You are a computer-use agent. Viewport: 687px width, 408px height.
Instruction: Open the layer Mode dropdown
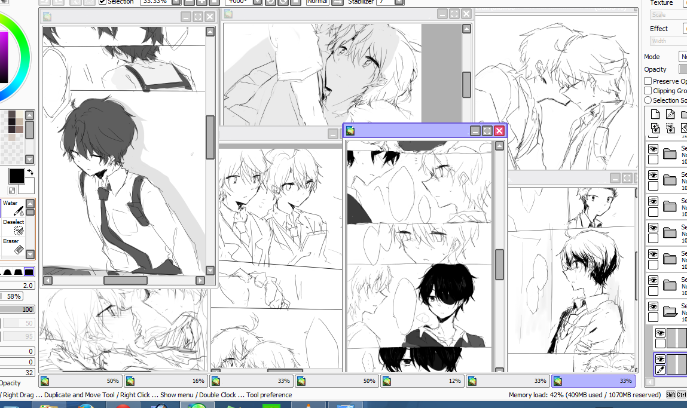[683, 57]
